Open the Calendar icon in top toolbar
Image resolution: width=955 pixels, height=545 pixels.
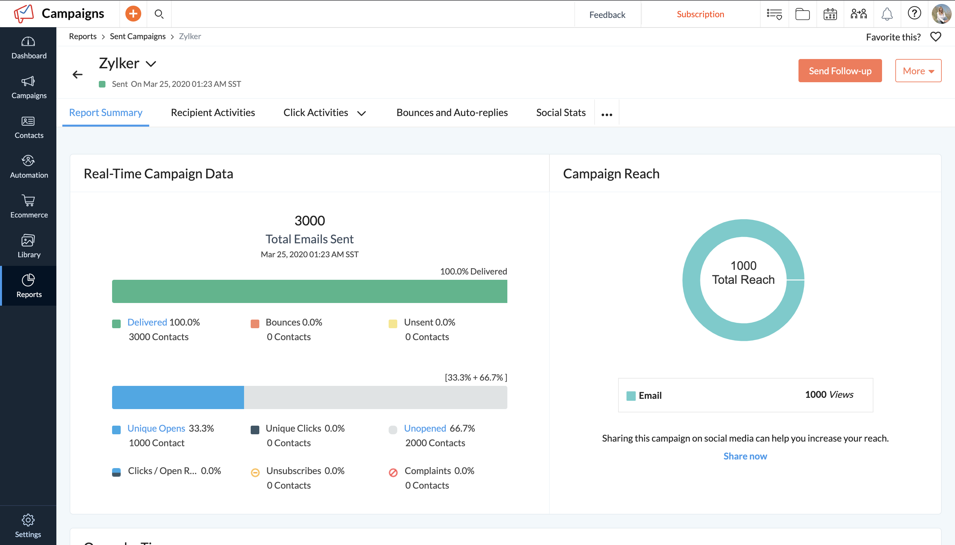pos(830,14)
